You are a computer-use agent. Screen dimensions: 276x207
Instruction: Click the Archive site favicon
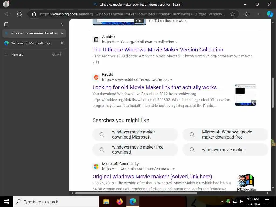[96, 40]
